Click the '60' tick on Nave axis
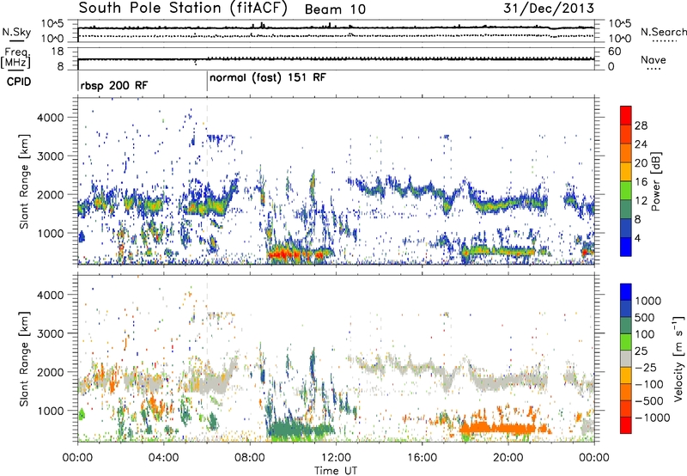Viewport: 687px width, 476px height. [615, 52]
